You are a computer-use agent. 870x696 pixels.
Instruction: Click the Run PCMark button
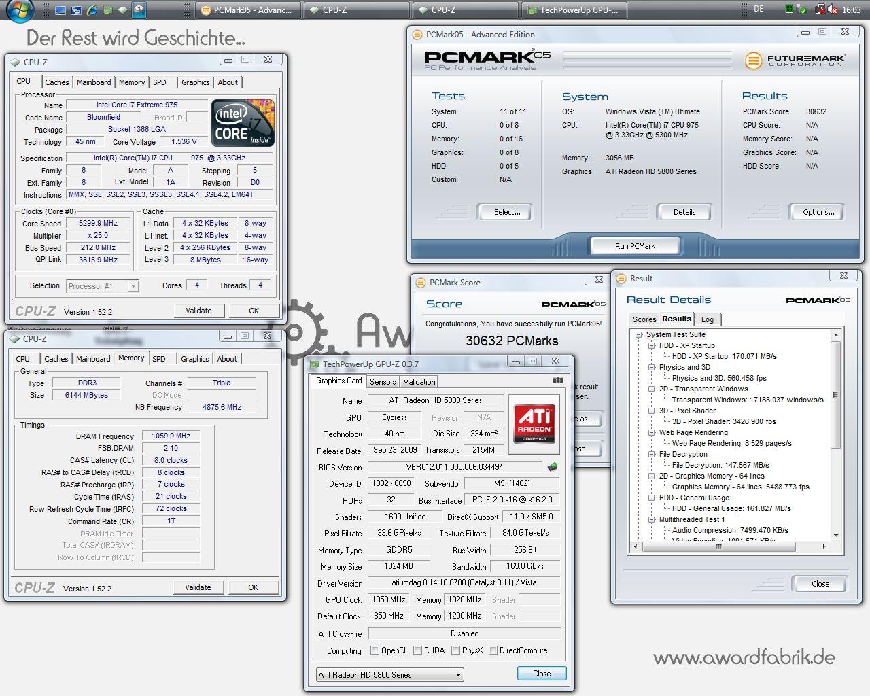pos(635,246)
